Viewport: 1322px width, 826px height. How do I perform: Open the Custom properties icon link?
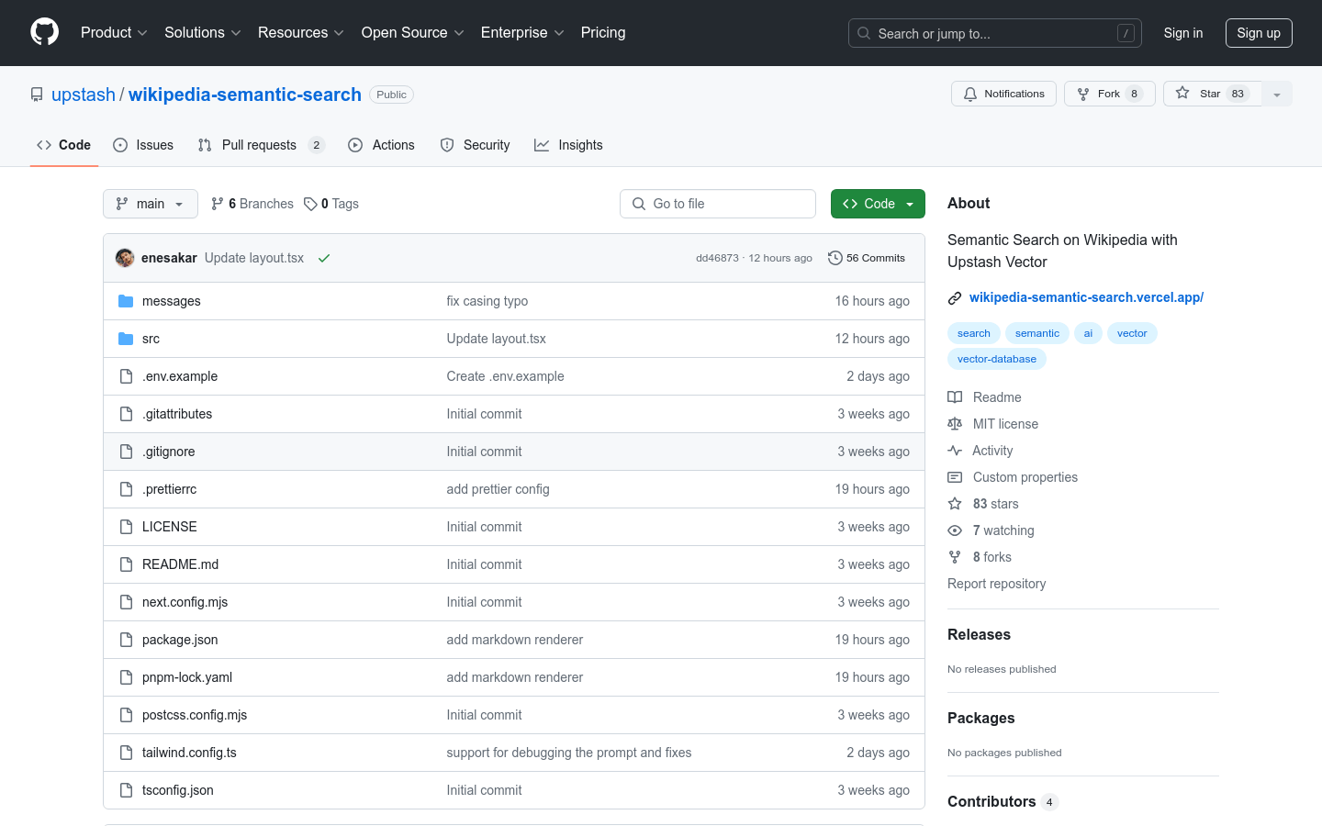coord(955,477)
